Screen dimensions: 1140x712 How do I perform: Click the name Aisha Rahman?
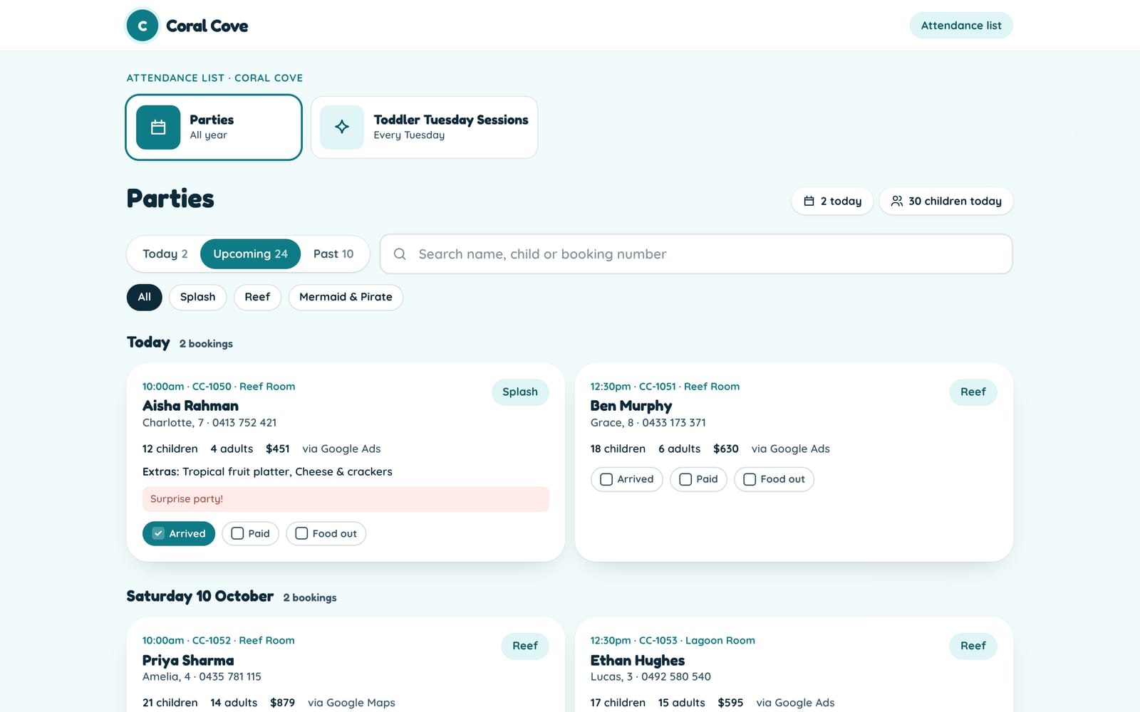[x=190, y=406]
